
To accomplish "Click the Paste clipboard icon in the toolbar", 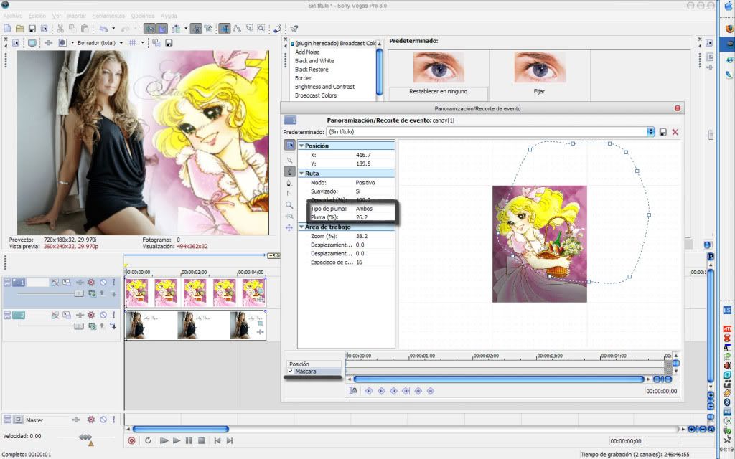I will tap(85, 29).
